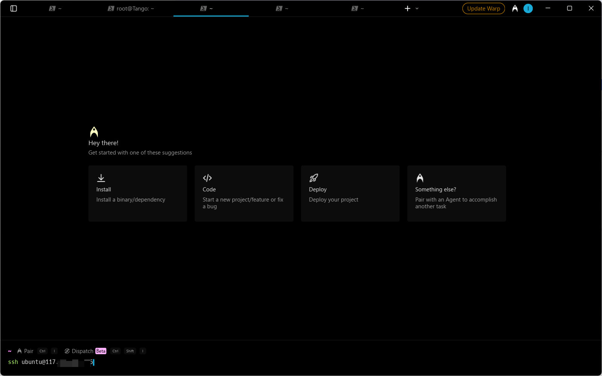602x376 pixels.
Task: Switch to the fourth terminal tab
Action: [282, 8]
